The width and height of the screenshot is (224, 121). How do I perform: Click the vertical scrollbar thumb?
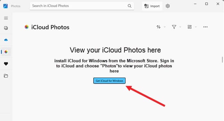[x=222, y=60]
